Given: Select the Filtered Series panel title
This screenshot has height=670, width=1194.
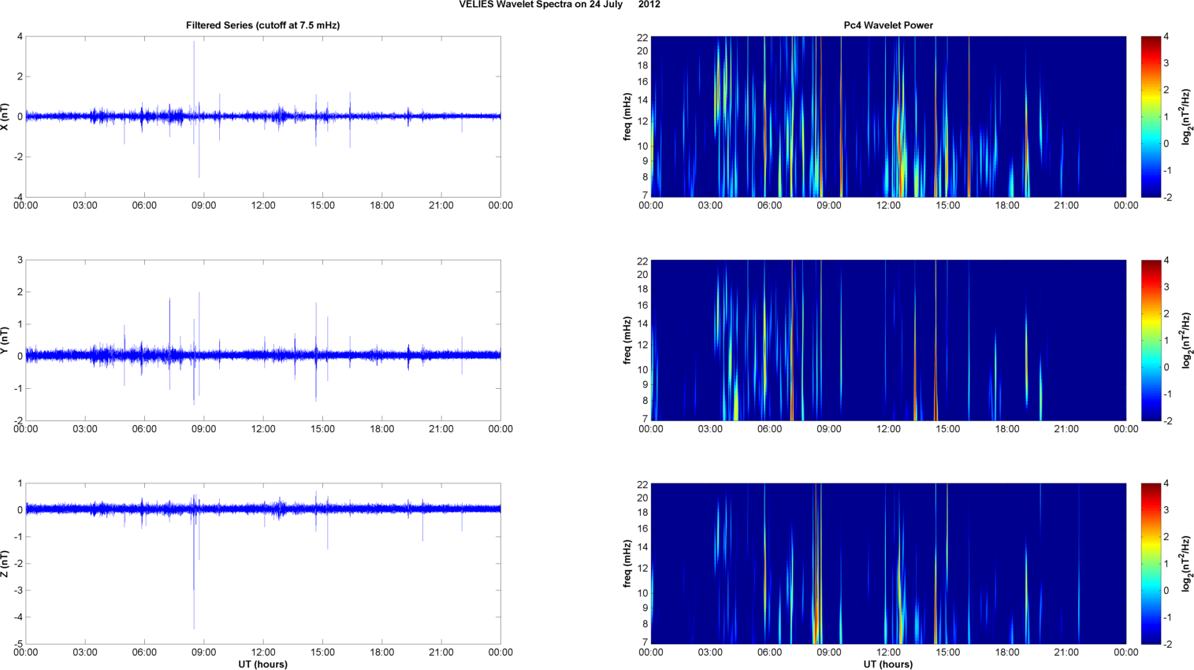Looking at the screenshot, I should click(262, 25).
